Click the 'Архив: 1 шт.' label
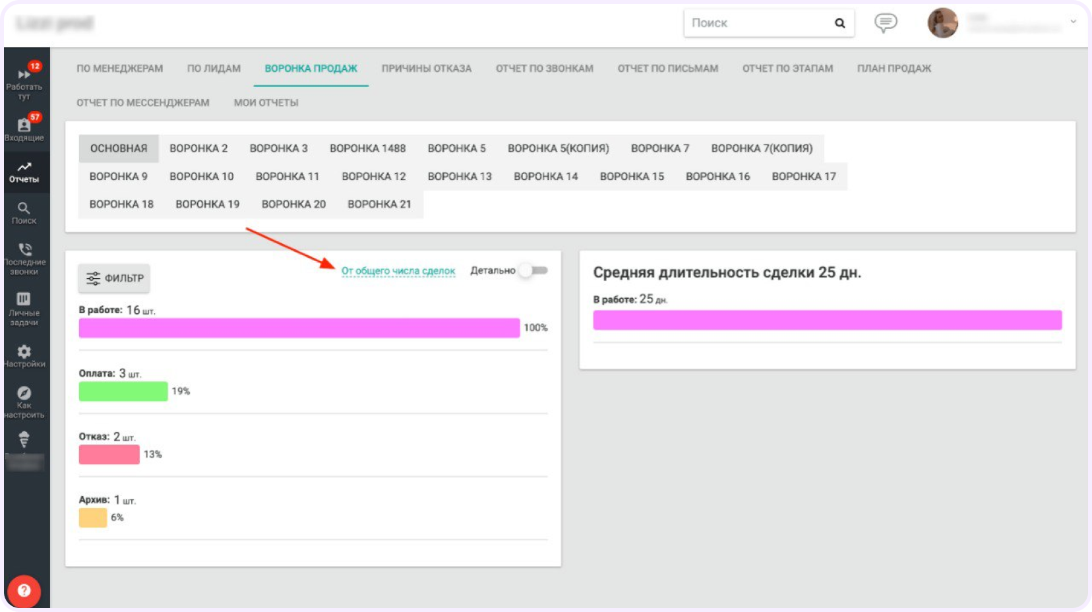Image resolution: width=1092 pixels, height=612 pixels. point(107,500)
